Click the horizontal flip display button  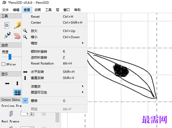7,84
